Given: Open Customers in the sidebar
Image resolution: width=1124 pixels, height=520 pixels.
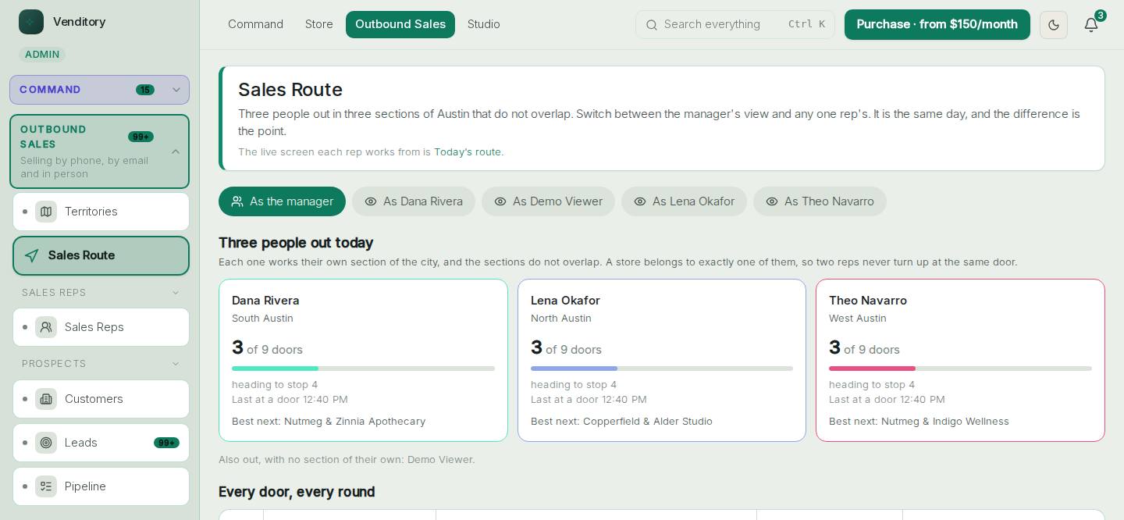Looking at the screenshot, I should 101,399.
